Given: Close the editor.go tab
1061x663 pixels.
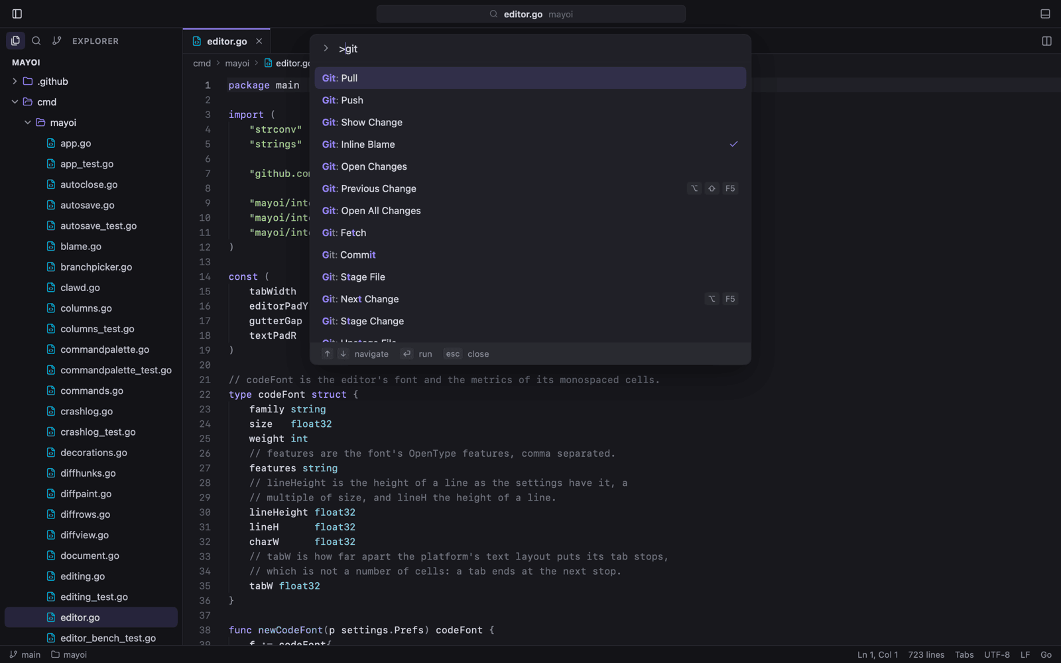Looking at the screenshot, I should click(x=259, y=41).
